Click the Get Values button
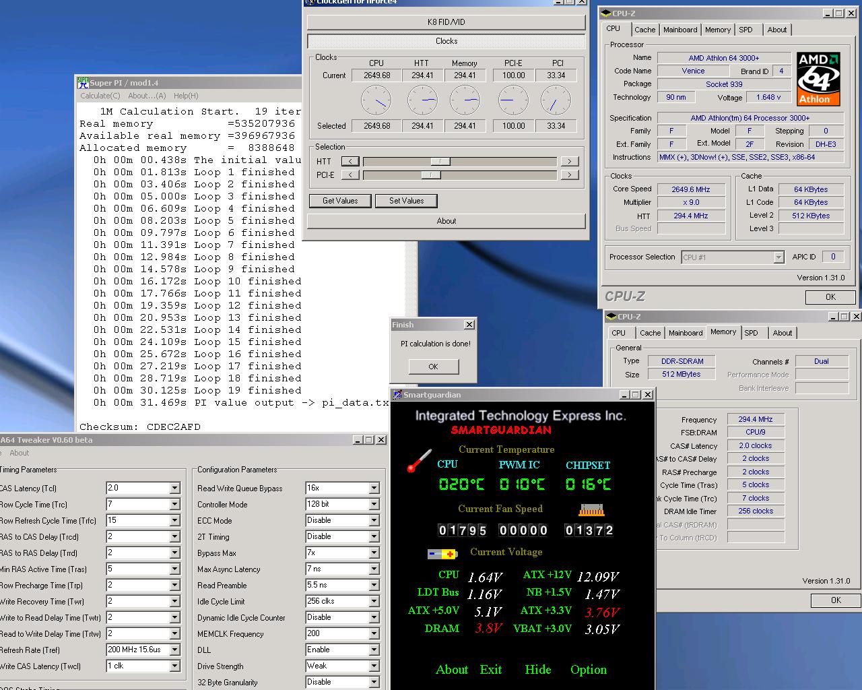This screenshot has width=862, height=690. 340,201
